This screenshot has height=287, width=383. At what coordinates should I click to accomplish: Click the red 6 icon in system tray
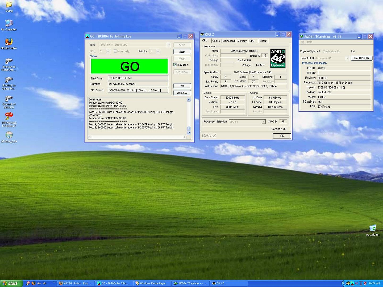[361, 284]
